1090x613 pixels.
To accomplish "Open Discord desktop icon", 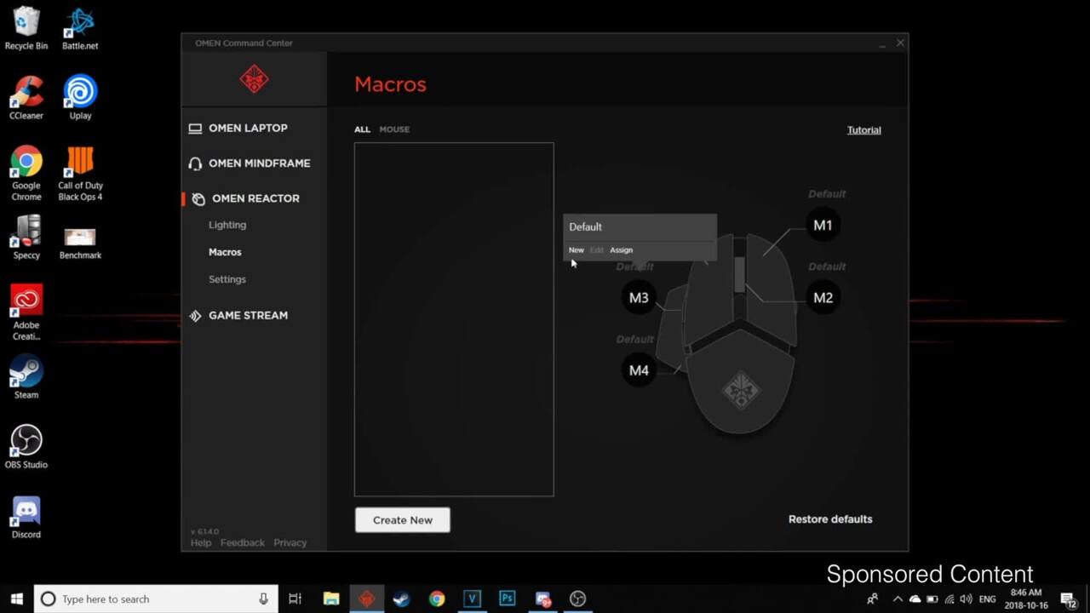I will 26,517.
